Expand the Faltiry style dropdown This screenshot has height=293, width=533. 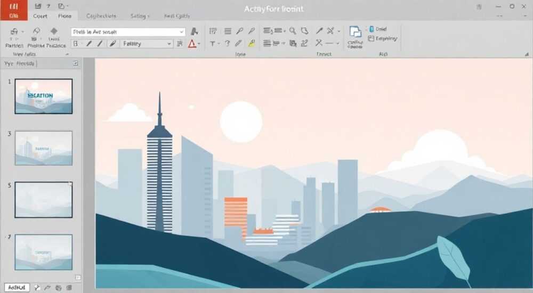tap(147, 44)
